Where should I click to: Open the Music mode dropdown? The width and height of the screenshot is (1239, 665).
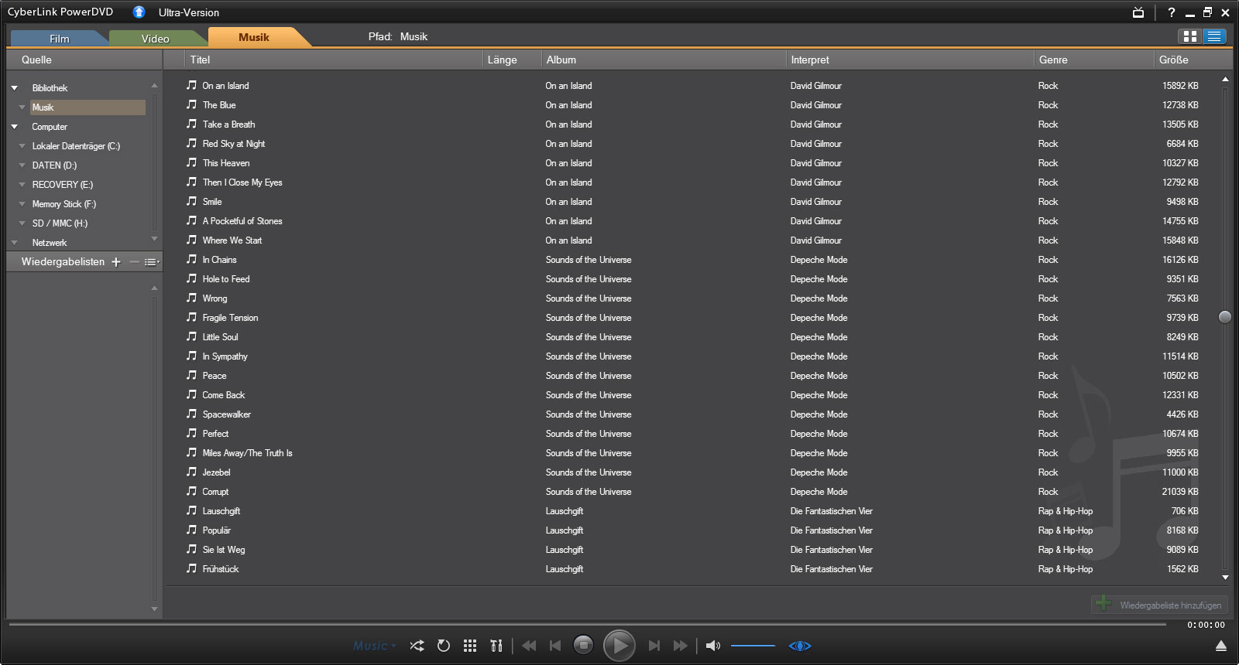point(375,646)
